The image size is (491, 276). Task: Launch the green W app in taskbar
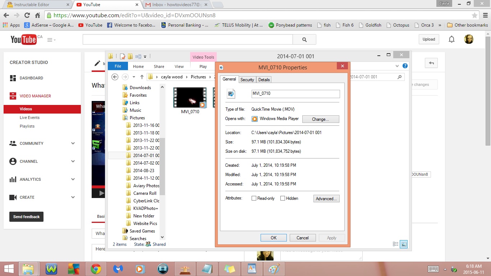51,269
